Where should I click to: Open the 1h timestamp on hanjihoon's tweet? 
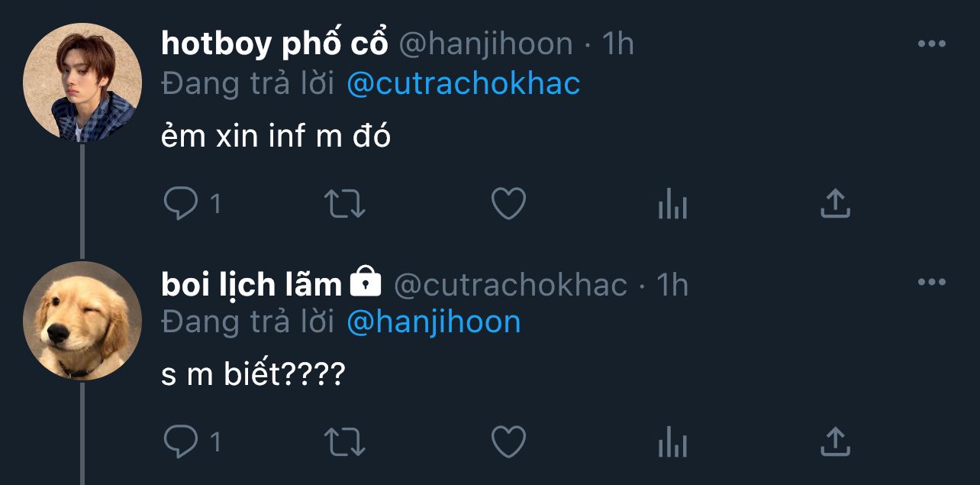[617, 44]
